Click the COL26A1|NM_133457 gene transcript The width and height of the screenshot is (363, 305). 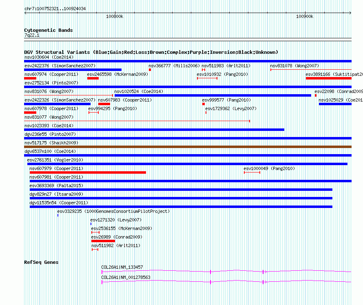pyautogui.click(x=224, y=271)
